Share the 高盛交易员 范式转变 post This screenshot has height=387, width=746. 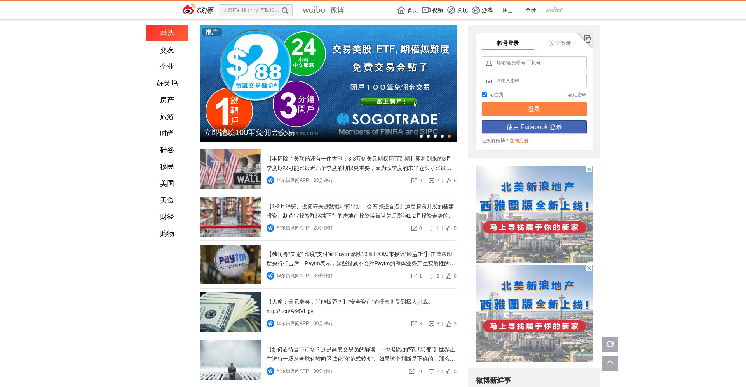[415, 371]
